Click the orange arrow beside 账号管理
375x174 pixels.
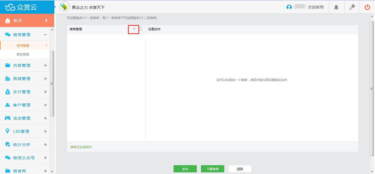pos(46,45)
